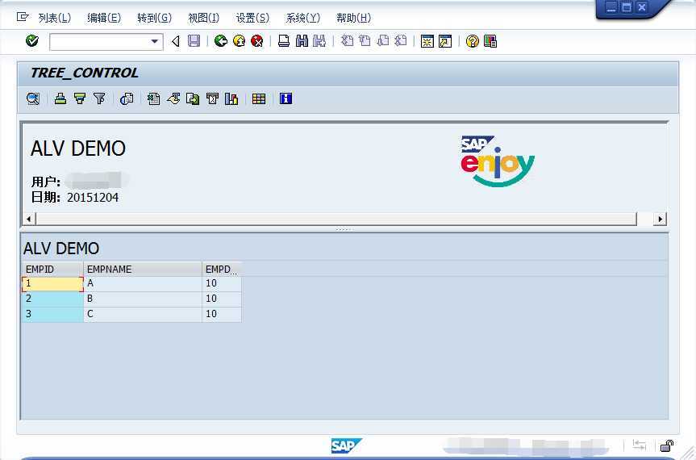Click the menu bar window icon
696x460 pixels.
click(x=23, y=17)
